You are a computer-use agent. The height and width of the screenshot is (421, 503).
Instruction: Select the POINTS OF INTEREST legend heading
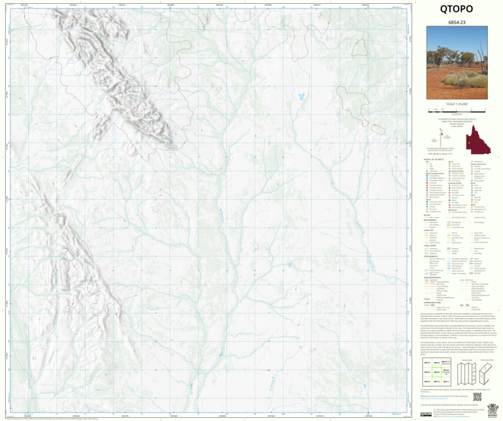(x=434, y=159)
